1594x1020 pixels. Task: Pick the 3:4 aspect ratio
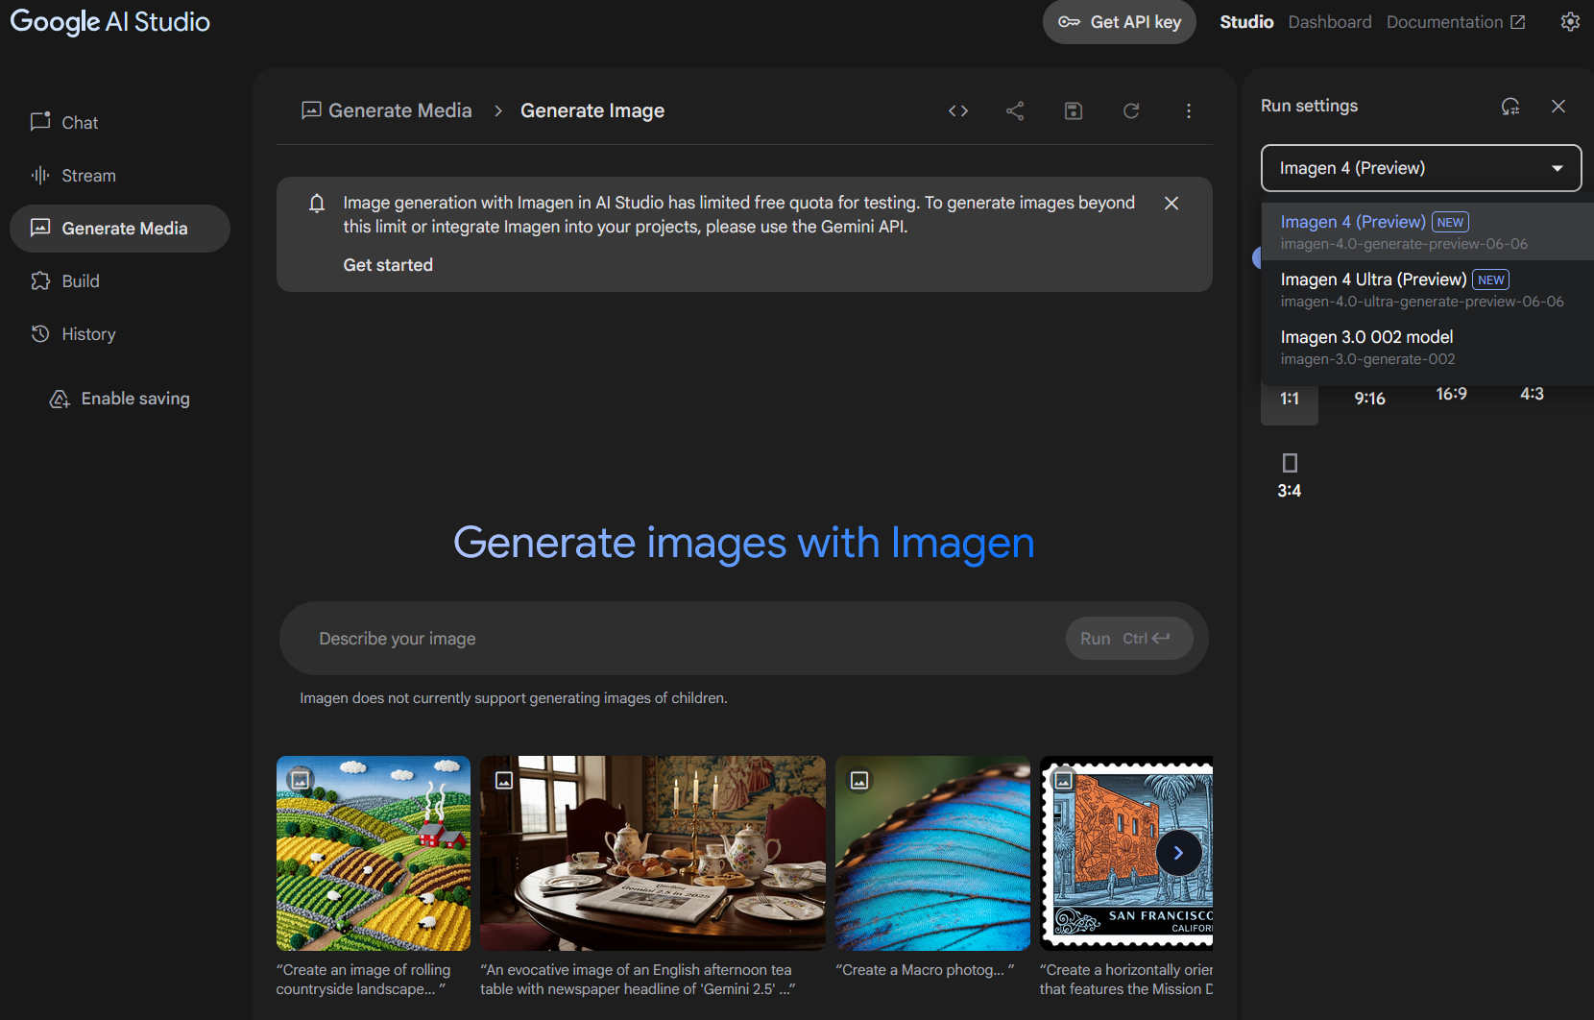pyautogui.click(x=1289, y=475)
